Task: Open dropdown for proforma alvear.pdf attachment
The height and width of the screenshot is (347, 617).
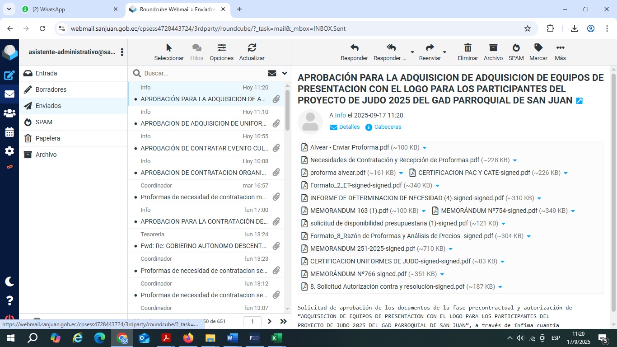Action: coord(401,173)
